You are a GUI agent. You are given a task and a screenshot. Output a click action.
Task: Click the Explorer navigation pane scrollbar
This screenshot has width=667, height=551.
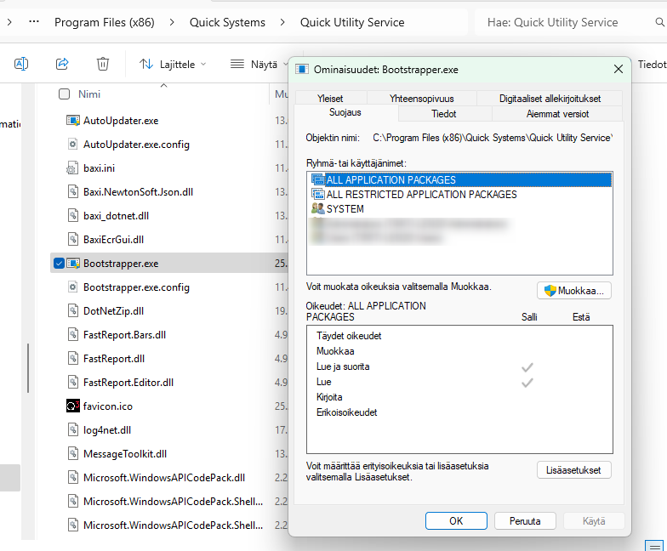(28, 368)
